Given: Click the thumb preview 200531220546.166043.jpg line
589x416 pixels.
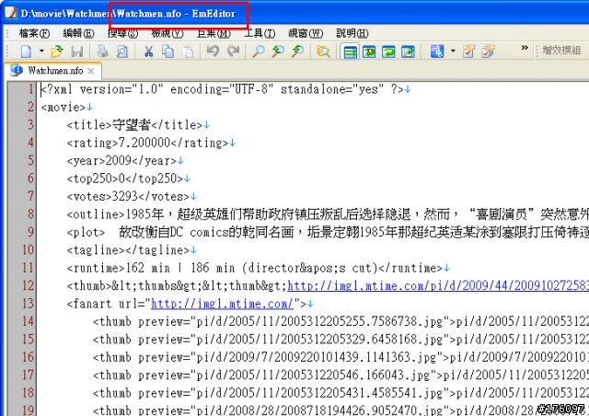Looking at the screenshot, I should (x=341, y=375).
